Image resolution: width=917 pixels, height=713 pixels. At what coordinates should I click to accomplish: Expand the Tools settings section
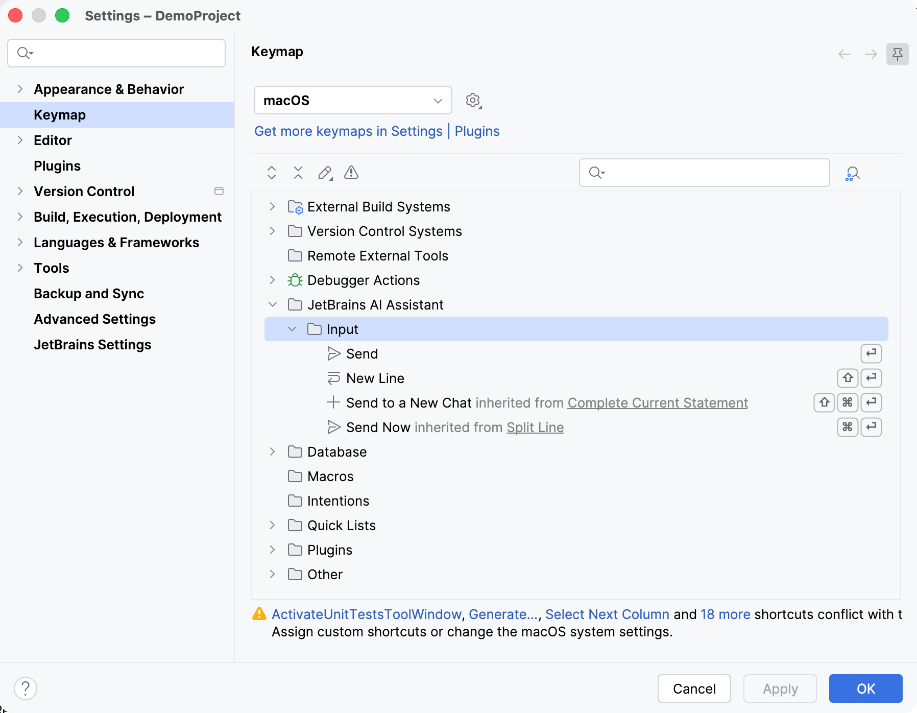pyautogui.click(x=20, y=268)
